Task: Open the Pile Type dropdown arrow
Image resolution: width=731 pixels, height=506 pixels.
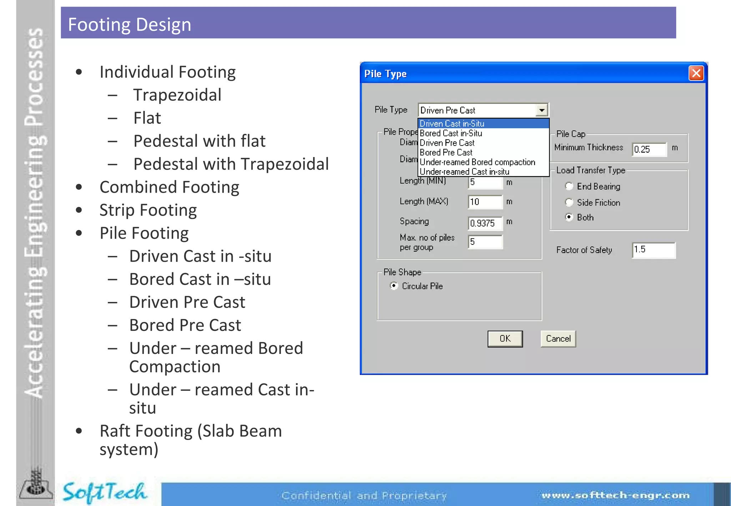Action: coord(541,110)
